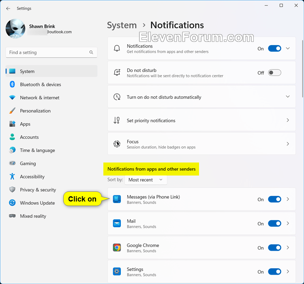Viewport: 304px width, 284px height.
Task: Click the Time & language globe icon
Action: tap(12, 150)
